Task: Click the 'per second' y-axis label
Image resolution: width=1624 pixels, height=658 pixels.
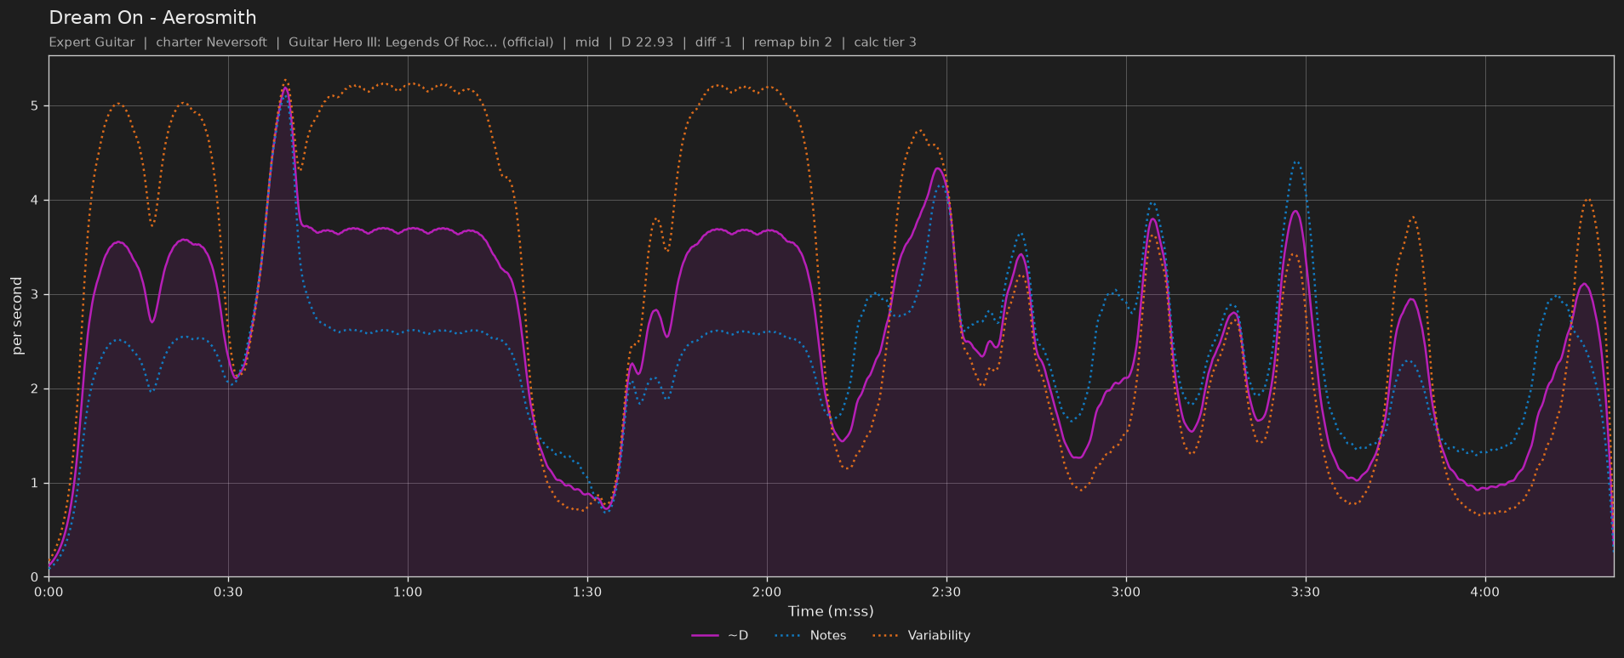Action: 17,316
